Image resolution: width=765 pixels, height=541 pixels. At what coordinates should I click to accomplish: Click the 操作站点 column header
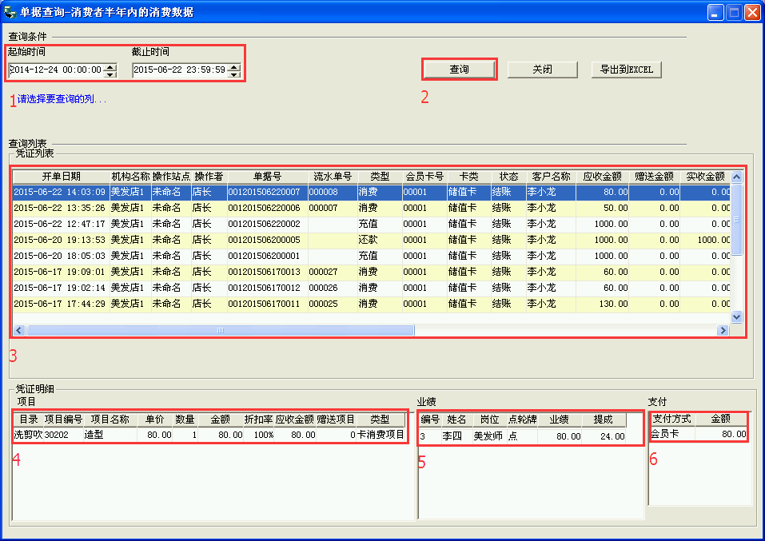(x=171, y=177)
